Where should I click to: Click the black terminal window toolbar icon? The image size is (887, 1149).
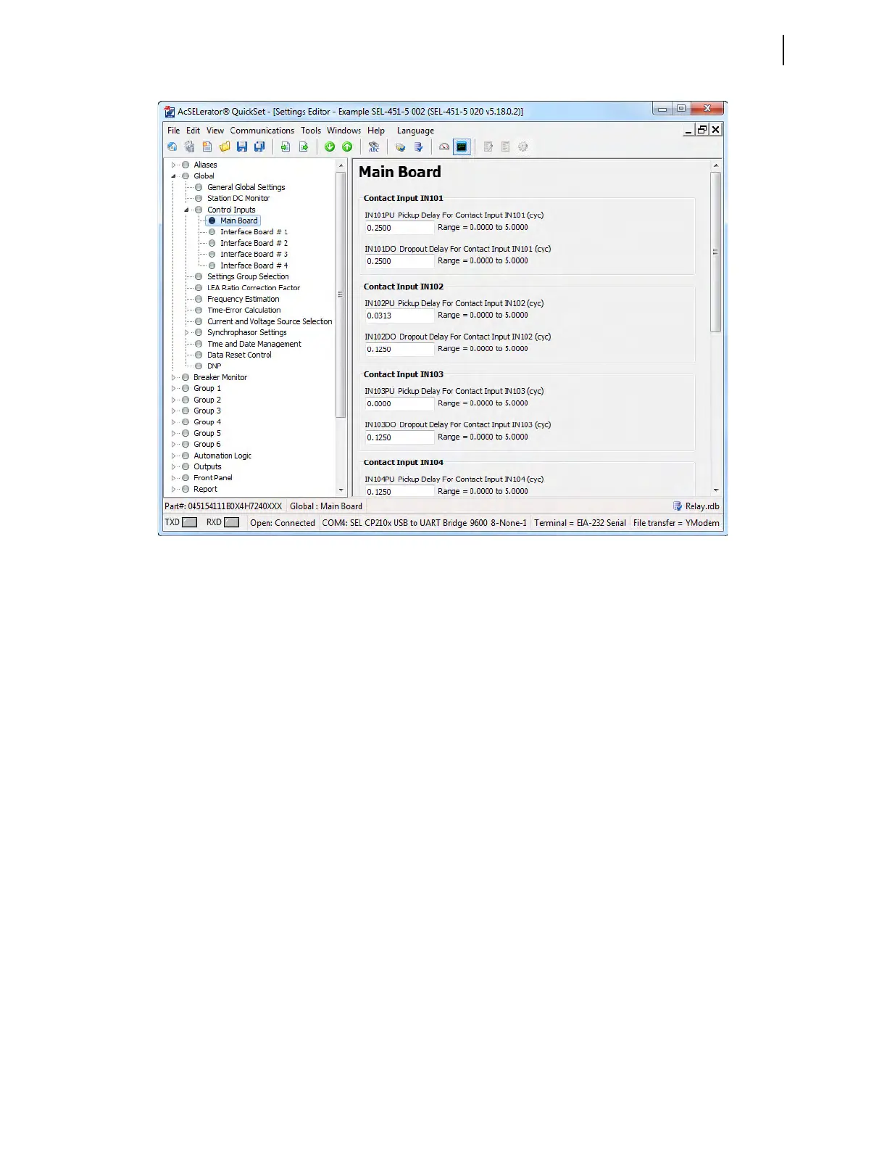coord(462,147)
